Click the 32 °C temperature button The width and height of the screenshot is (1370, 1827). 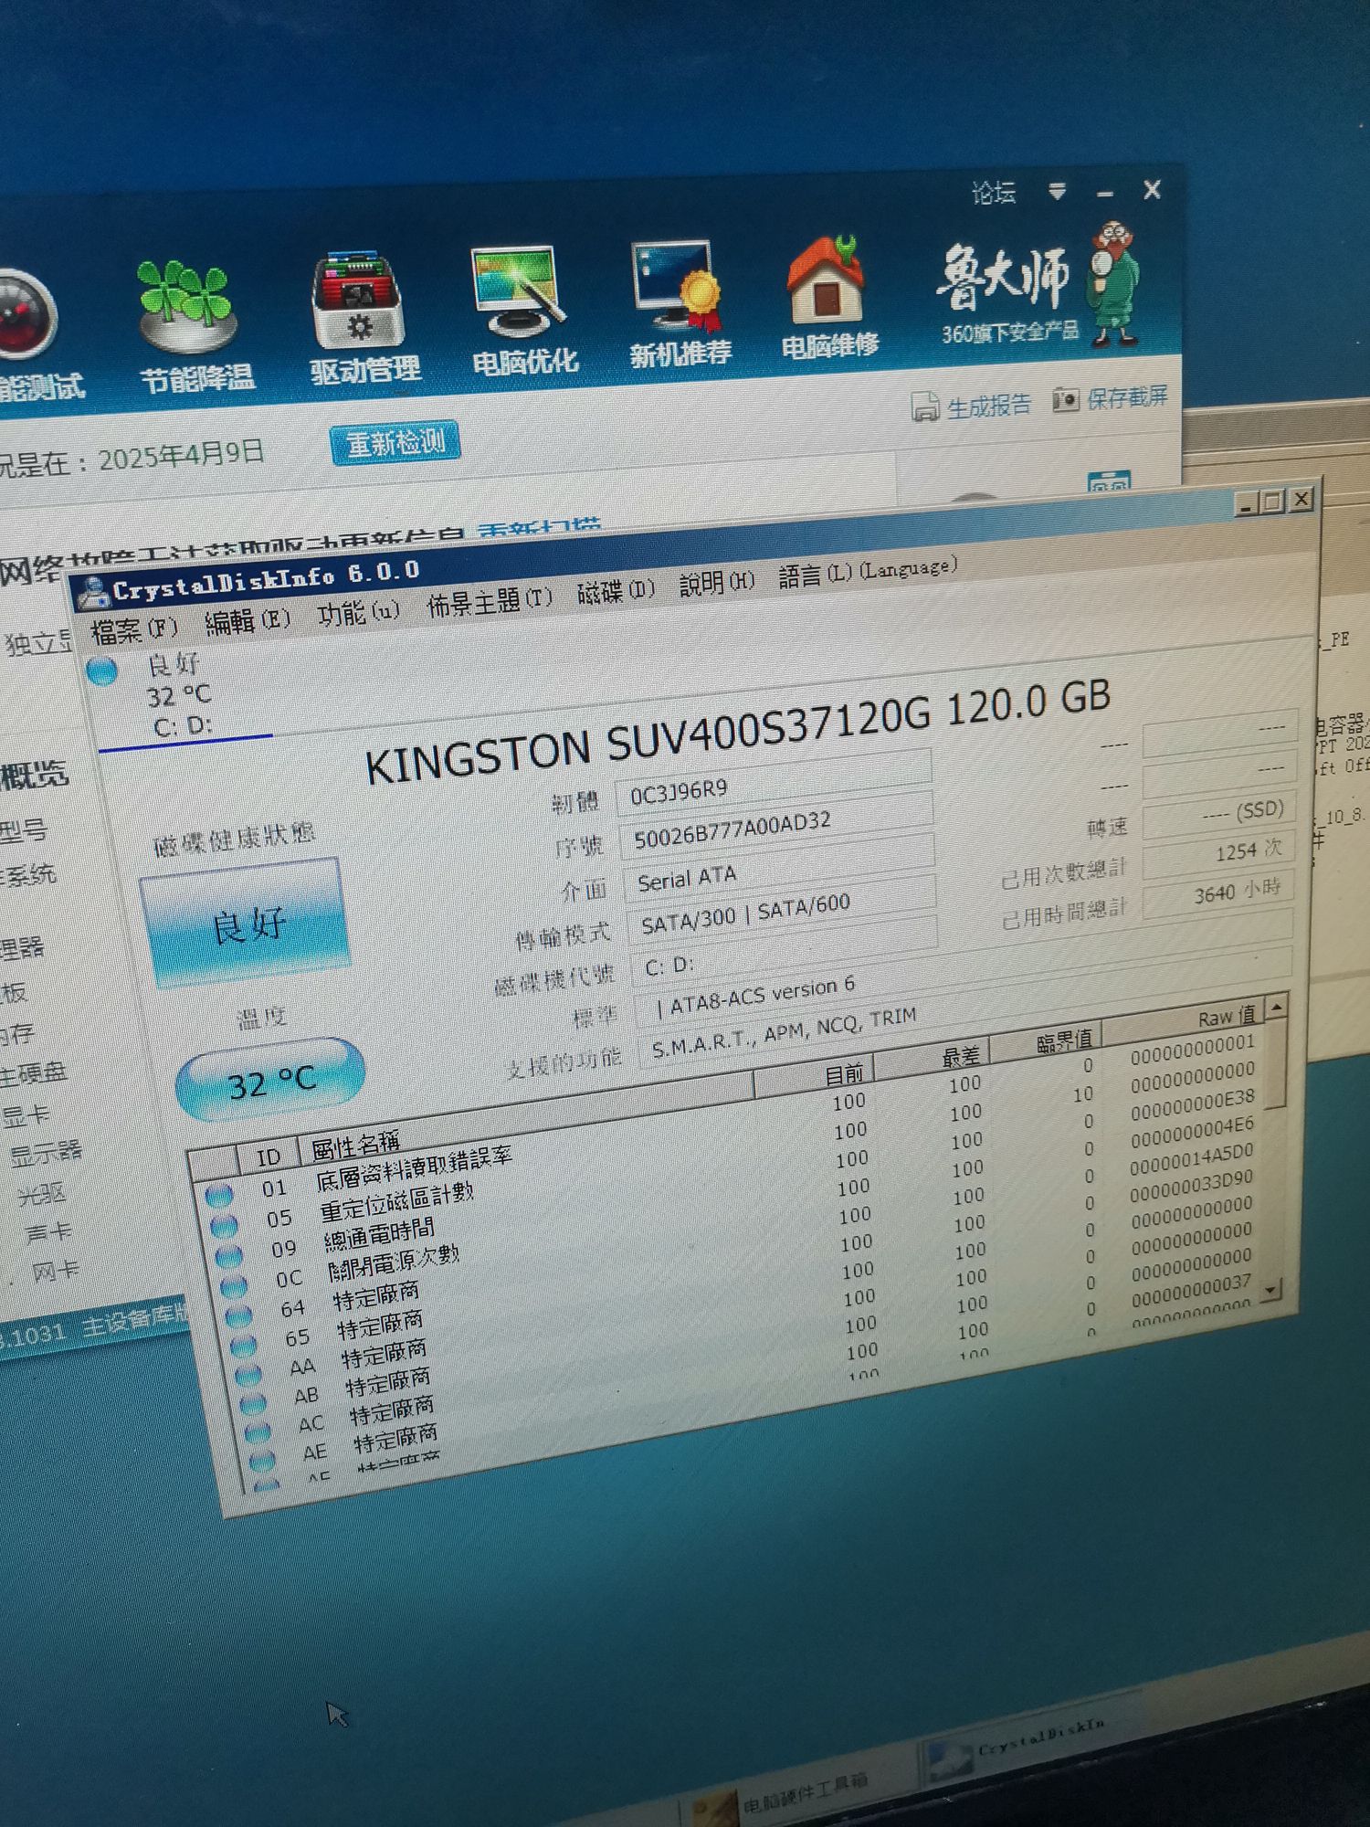pyautogui.click(x=270, y=1082)
